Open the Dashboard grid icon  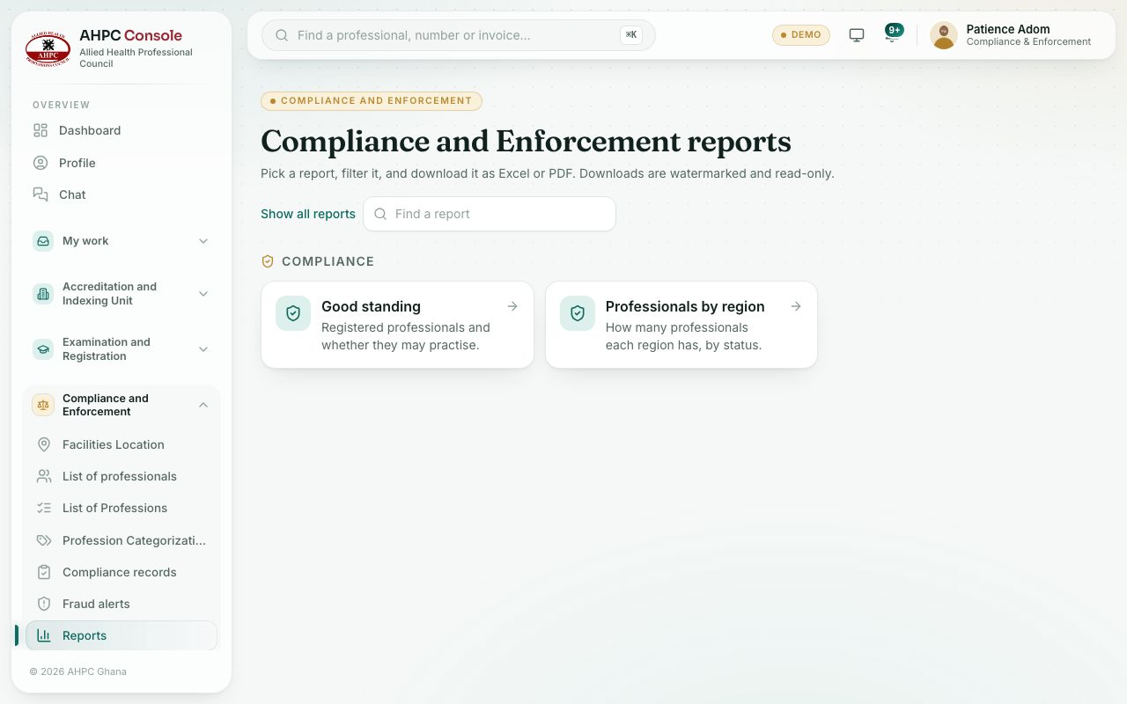point(41,130)
